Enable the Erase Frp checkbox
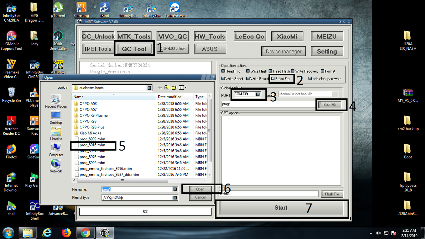425x239 pixels. coord(273,79)
